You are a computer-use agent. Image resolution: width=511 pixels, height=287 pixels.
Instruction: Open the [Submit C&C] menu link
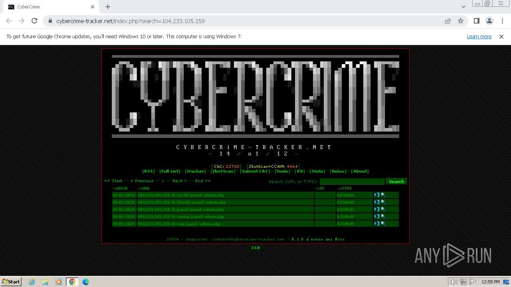(255, 171)
